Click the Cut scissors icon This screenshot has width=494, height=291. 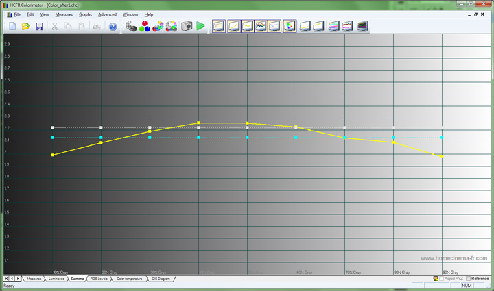54,27
